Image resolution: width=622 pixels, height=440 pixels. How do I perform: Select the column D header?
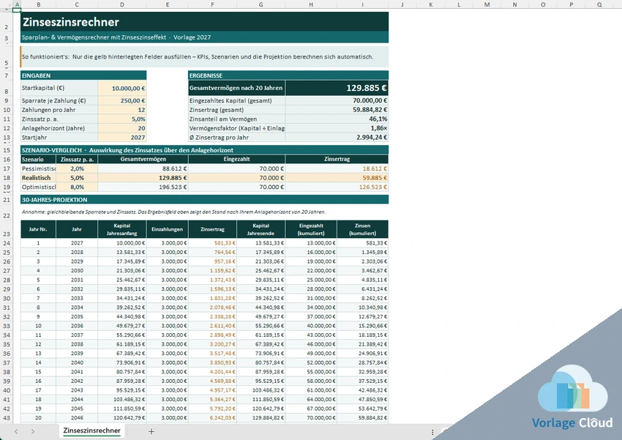(x=121, y=4)
